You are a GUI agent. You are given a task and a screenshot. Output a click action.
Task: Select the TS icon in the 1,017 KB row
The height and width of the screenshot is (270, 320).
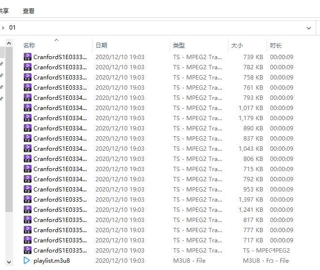[28, 108]
